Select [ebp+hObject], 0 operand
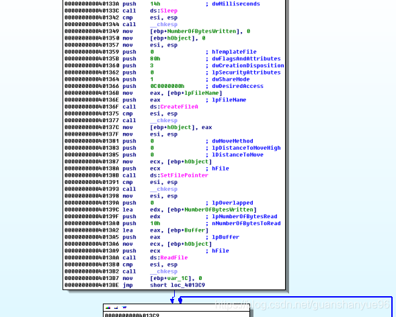396x317 pixels. 177,38
